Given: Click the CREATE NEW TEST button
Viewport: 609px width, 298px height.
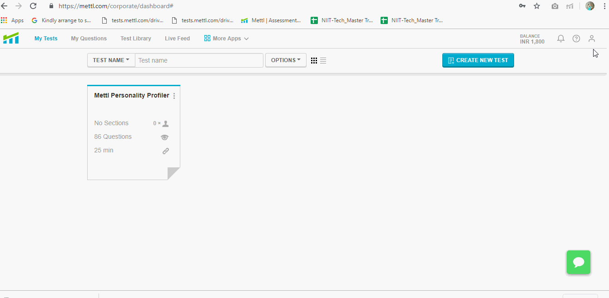Looking at the screenshot, I should 478,60.
